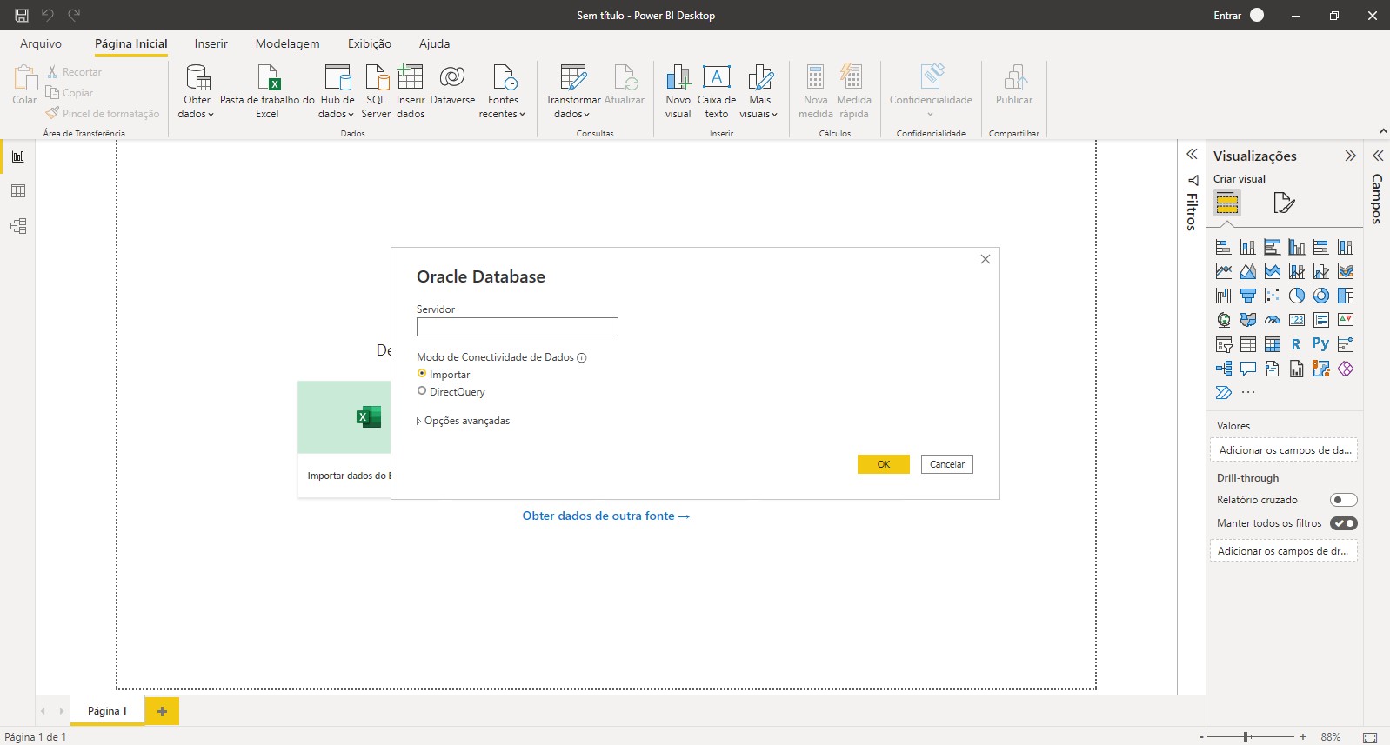Click the Caixa de texto icon
1390x745 pixels.
717,77
